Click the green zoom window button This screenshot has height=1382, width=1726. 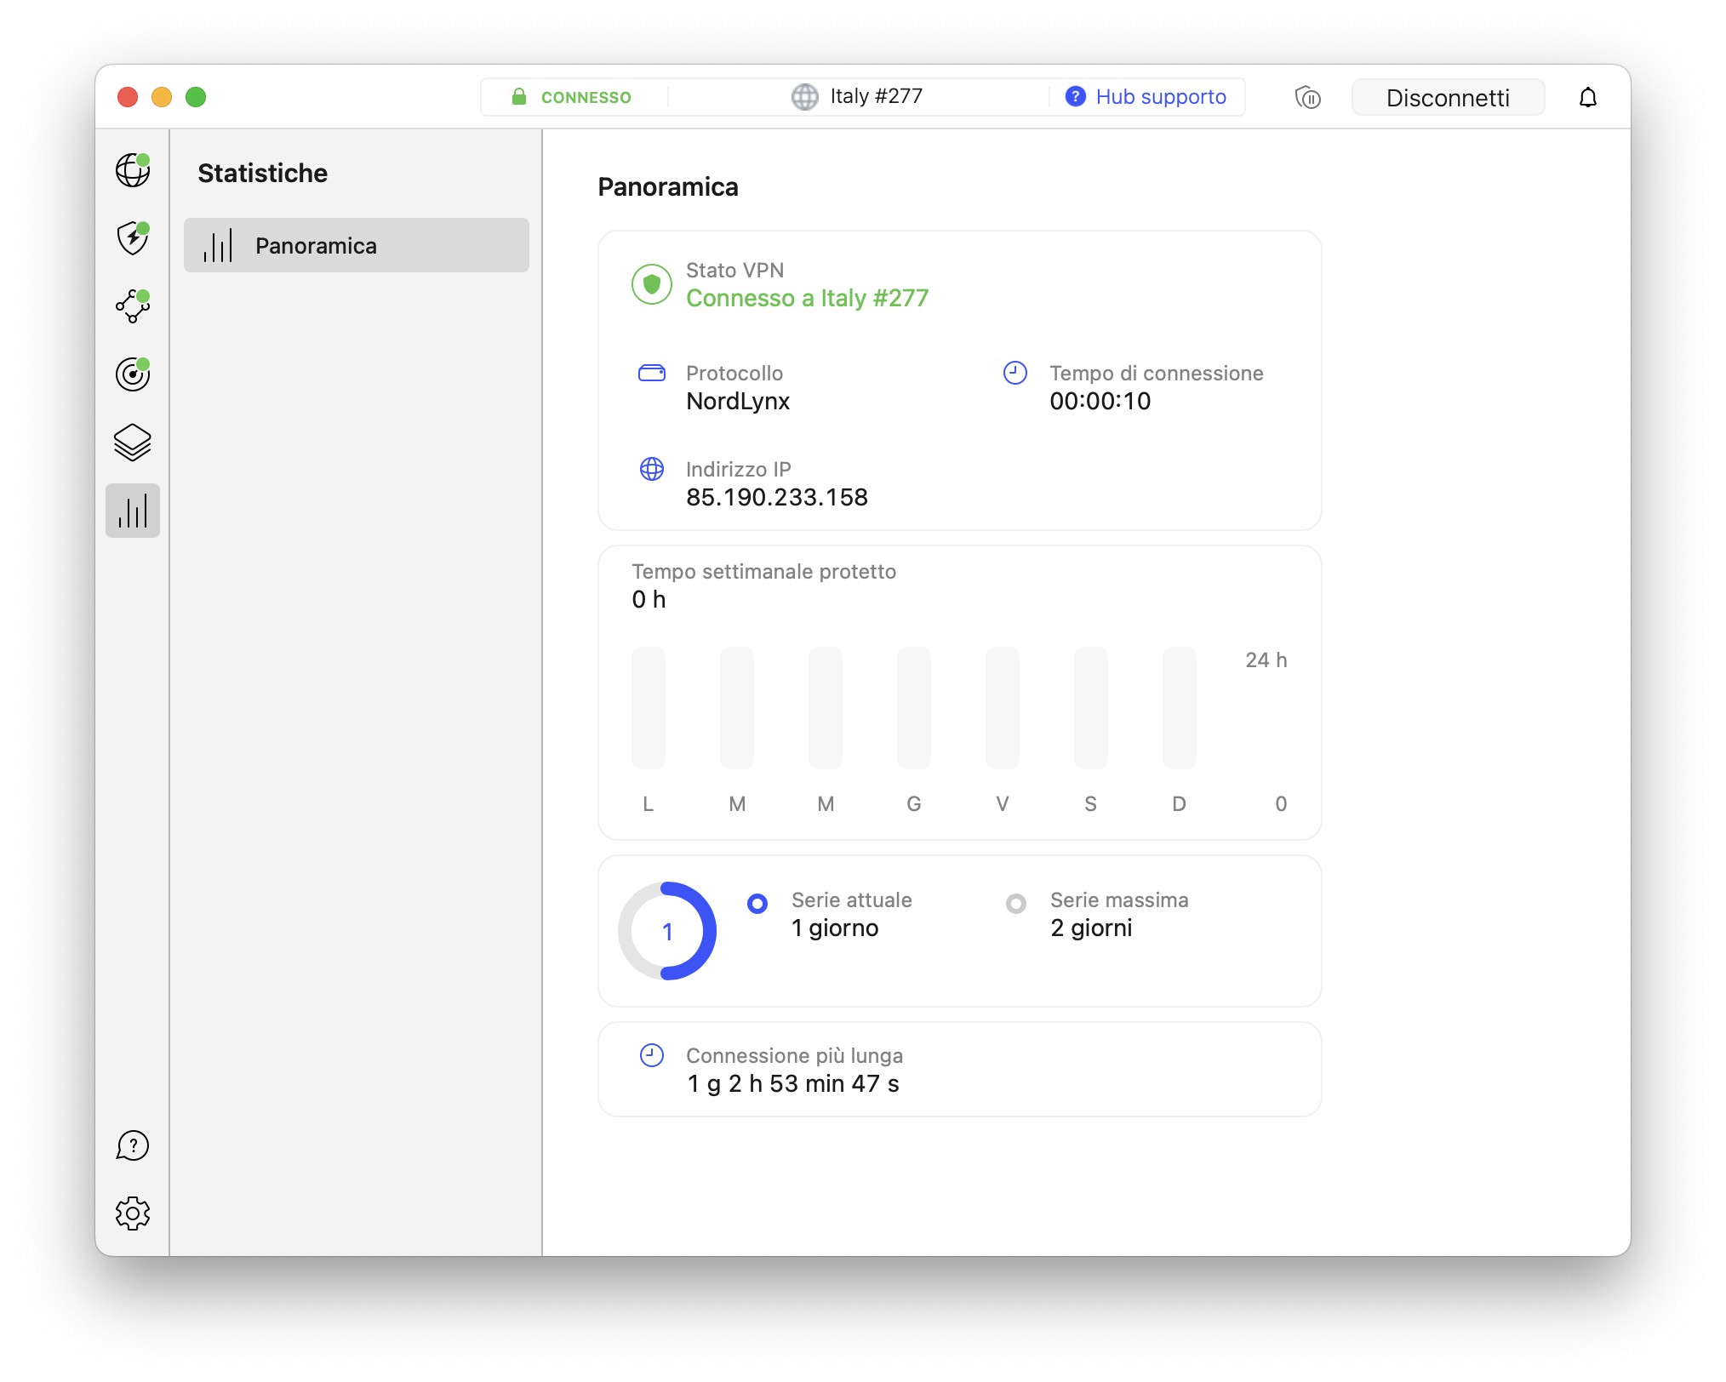click(x=196, y=97)
